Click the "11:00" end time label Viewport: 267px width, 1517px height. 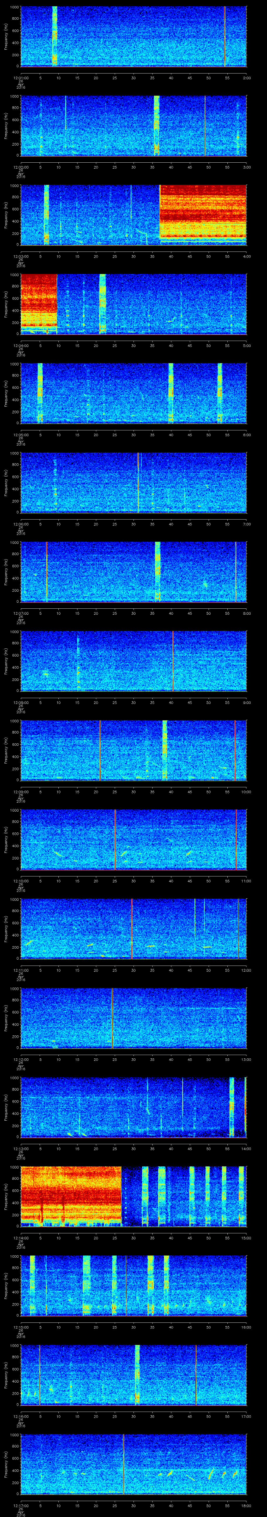click(x=246, y=880)
